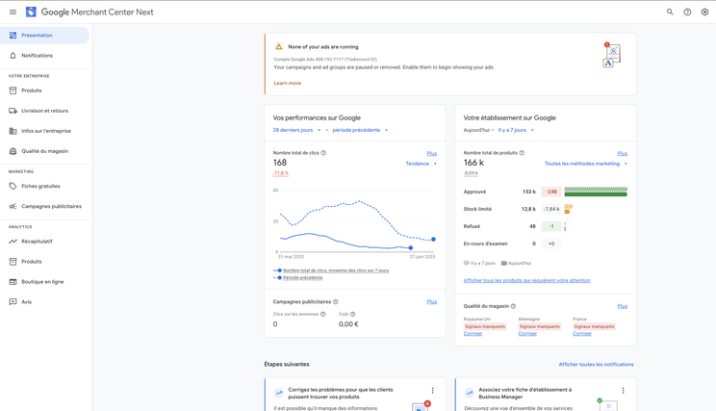Image resolution: width=716 pixels, height=411 pixels.
Task: Open the hamburger main menu icon
Action: [13, 13]
